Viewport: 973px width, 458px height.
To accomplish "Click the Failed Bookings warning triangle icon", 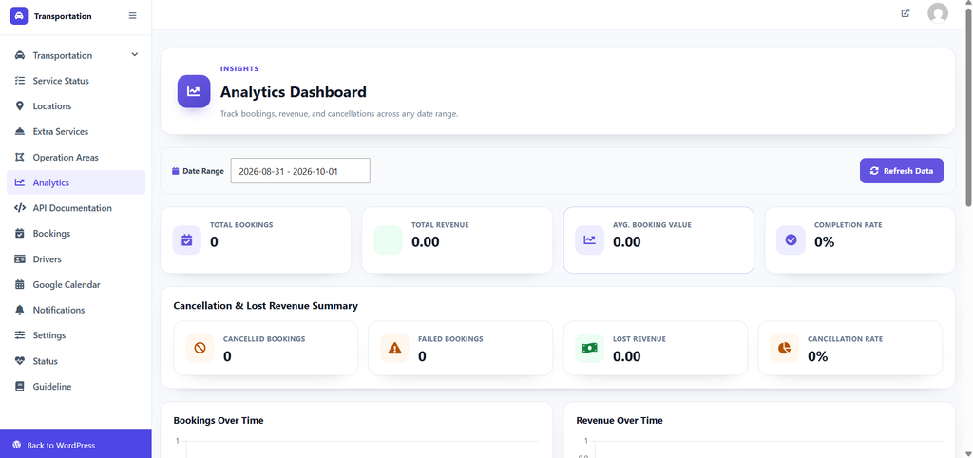I will (394, 348).
